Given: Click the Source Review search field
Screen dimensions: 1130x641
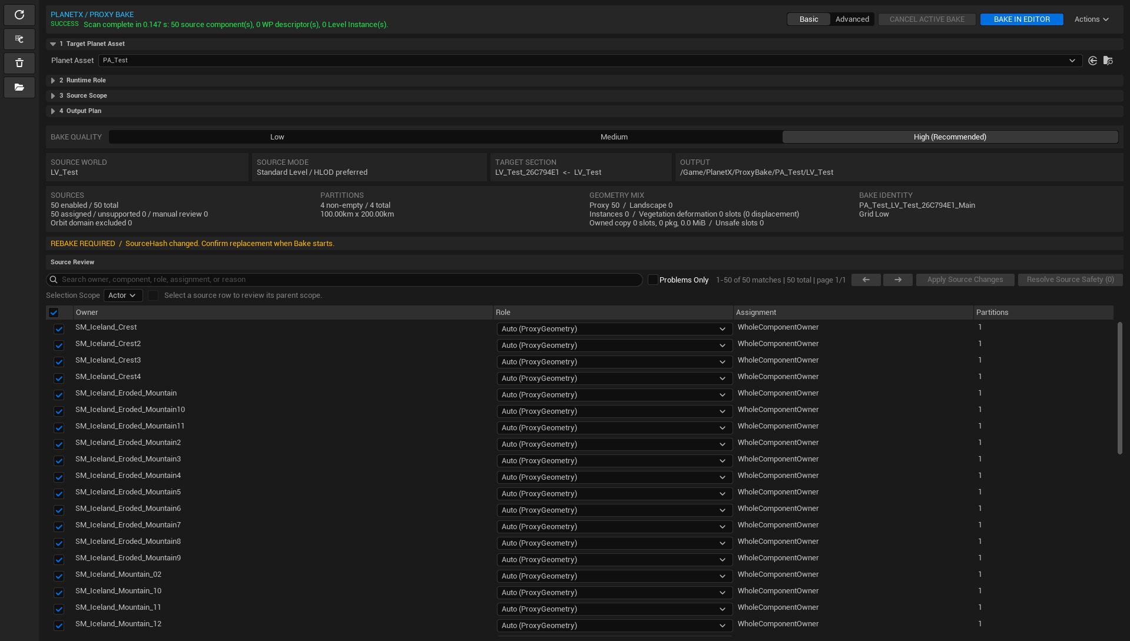Looking at the screenshot, I should tap(344, 280).
